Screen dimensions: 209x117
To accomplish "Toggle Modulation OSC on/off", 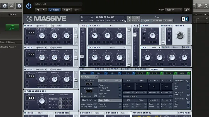I will [25, 91].
